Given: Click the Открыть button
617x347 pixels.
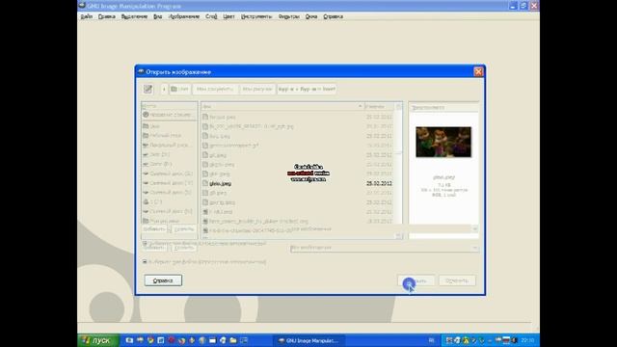Looking at the screenshot, I should click(x=416, y=280).
